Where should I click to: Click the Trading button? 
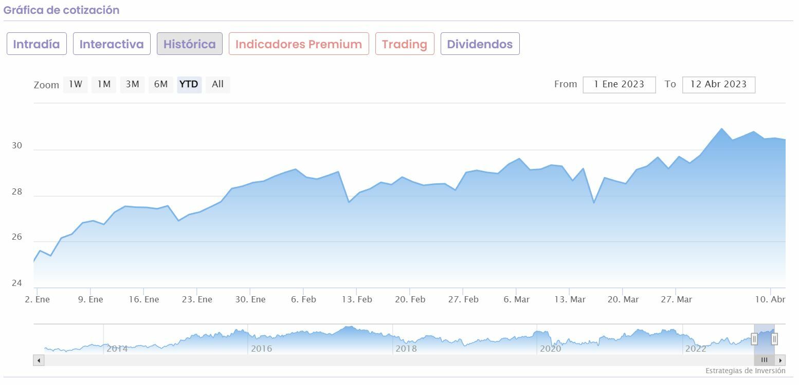pyautogui.click(x=405, y=44)
